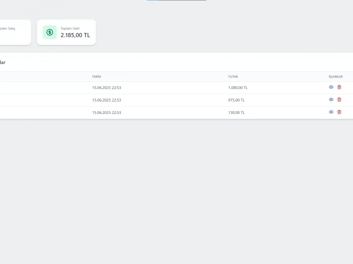View details of the 975,00 TL sale

(331, 99)
